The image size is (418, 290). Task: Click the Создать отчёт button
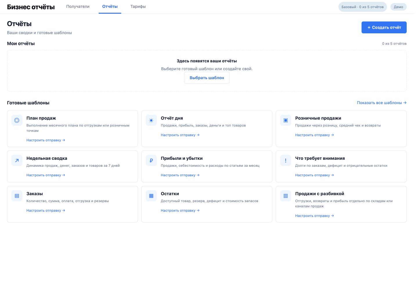[x=384, y=28]
